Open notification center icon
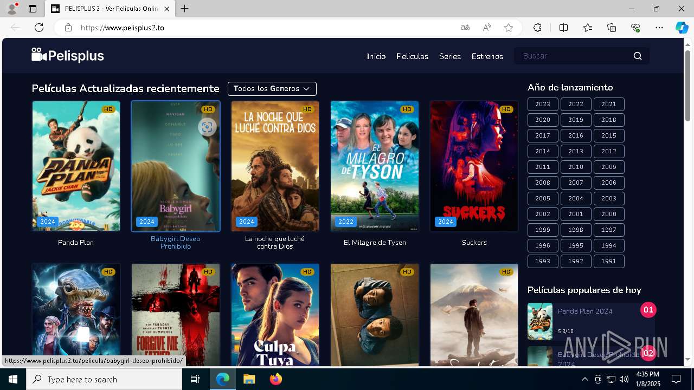Viewport: 694px width, 390px height. point(676,379)
